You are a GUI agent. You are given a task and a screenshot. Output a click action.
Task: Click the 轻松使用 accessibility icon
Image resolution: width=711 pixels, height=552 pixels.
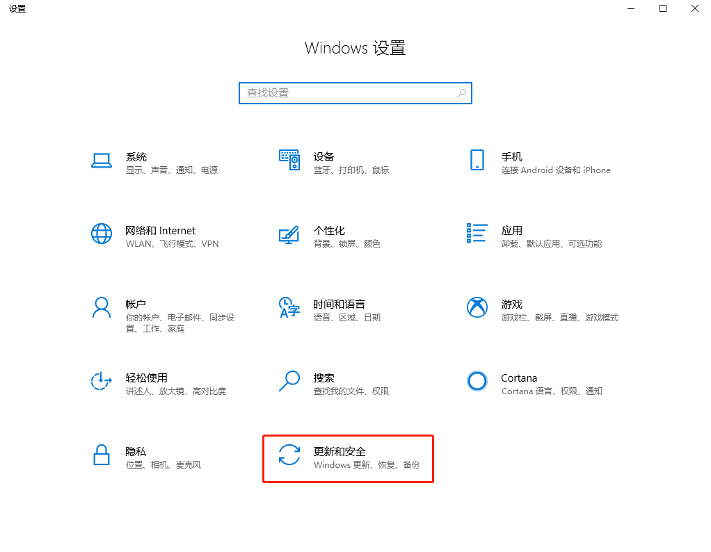click(102, 381)
